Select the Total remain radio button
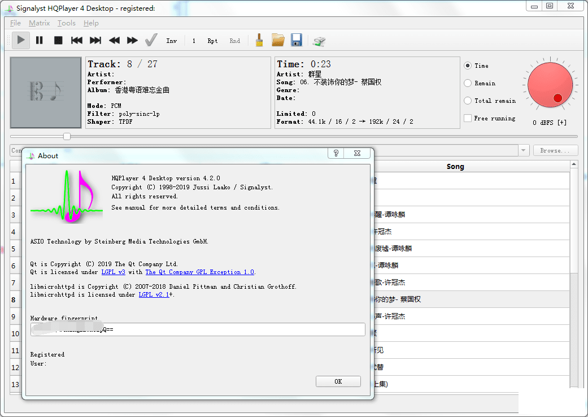Viewport: 588px width, 417px height. tap(468, 101)
